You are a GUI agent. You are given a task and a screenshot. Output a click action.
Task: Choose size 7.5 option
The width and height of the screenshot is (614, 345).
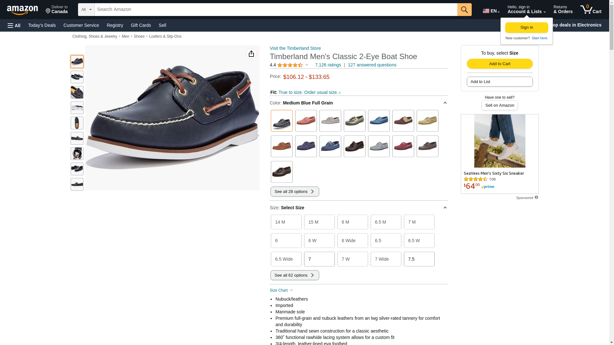(419, 259)
